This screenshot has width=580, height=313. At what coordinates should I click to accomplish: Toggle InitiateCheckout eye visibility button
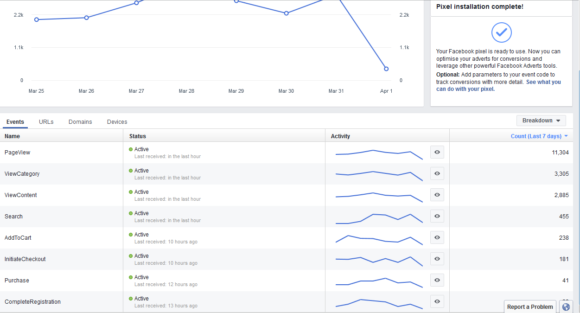pyautogui.click(x=437, y=259)
